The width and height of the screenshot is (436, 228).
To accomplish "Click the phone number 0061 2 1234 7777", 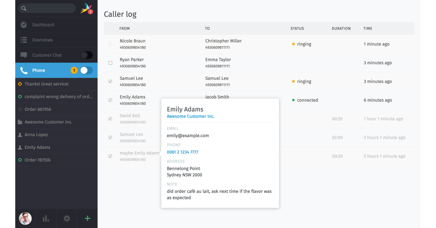I will [x=182, y=152].
